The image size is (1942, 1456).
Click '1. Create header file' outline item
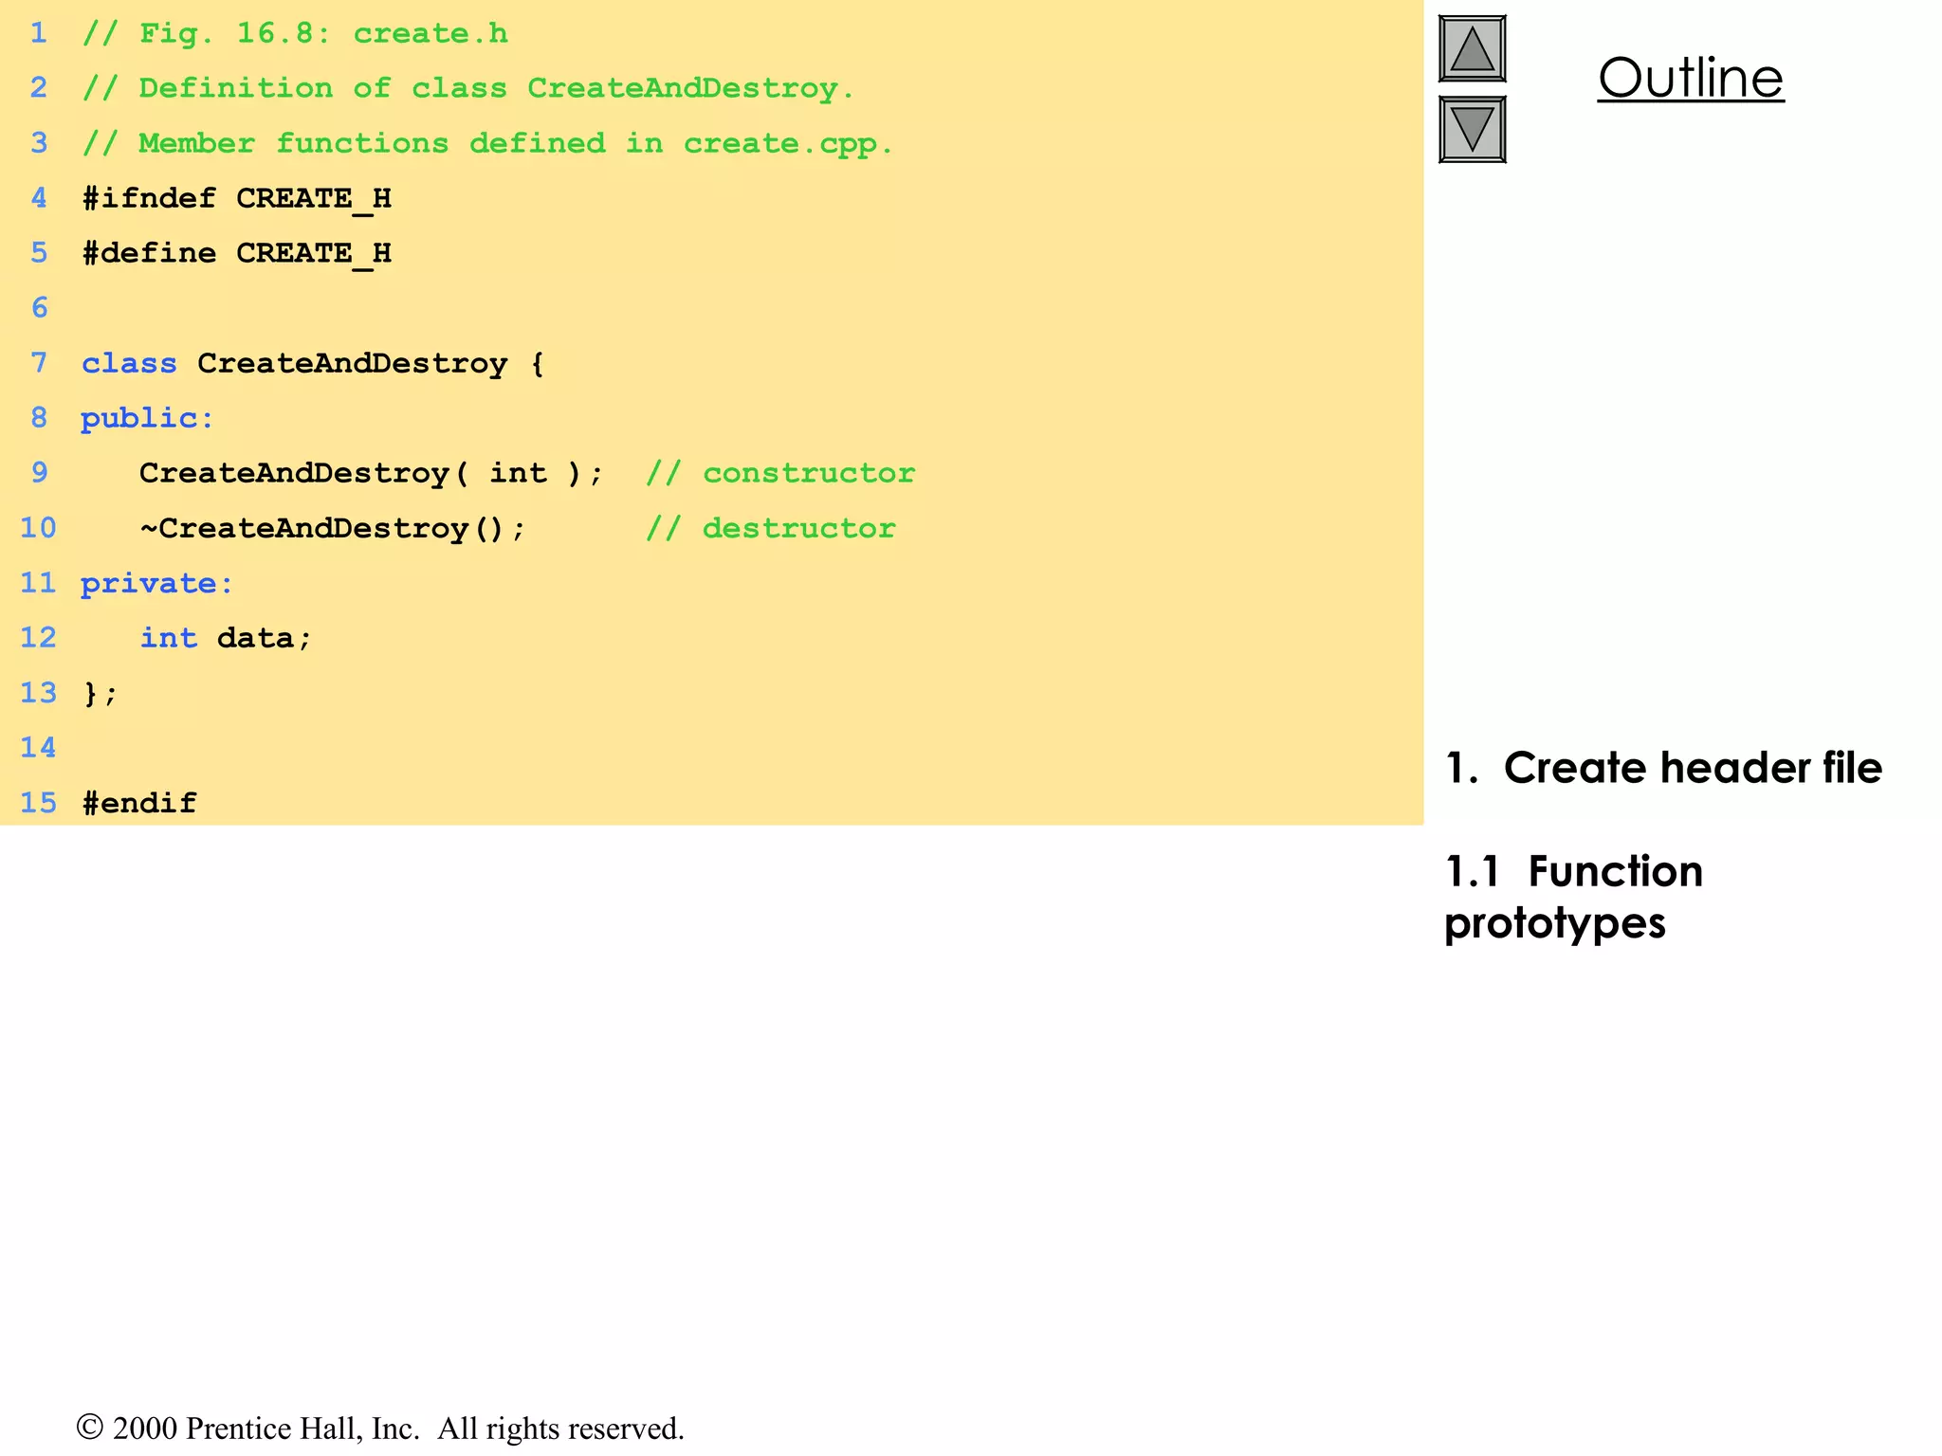[1663, 768]
